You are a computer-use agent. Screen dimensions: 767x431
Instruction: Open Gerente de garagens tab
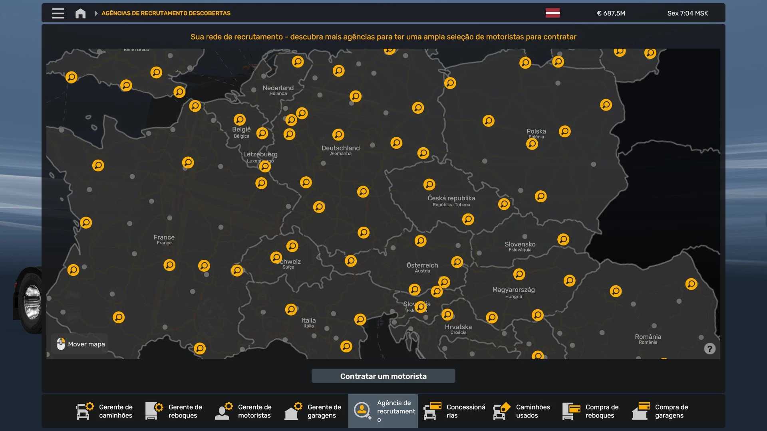pos(313,411)
